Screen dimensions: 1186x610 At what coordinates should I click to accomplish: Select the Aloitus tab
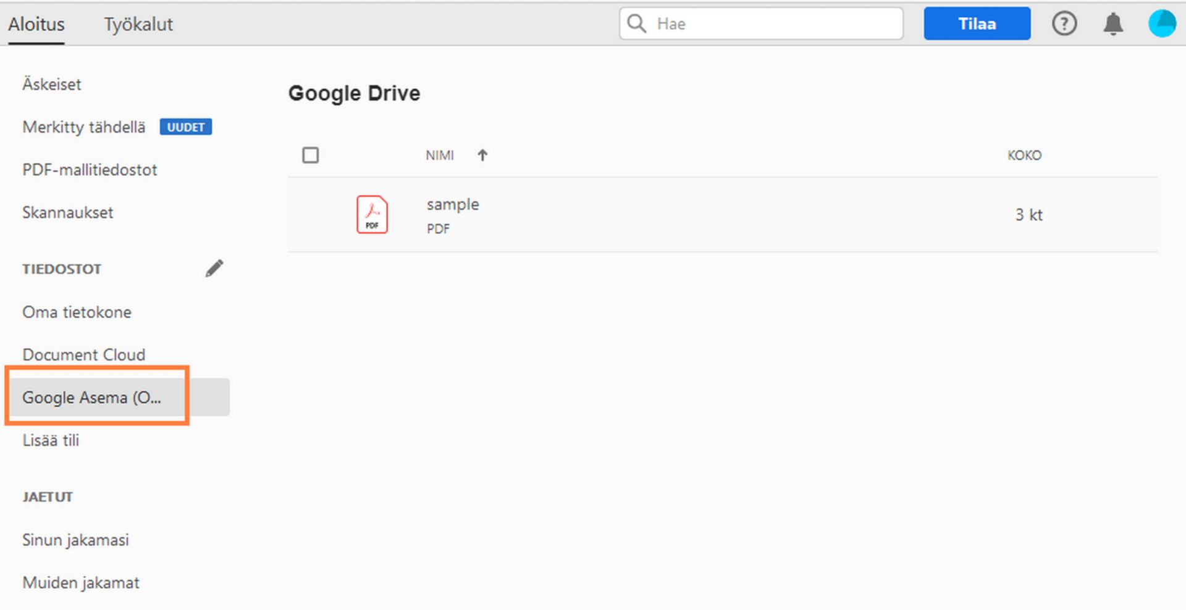(x=36, y=24)
